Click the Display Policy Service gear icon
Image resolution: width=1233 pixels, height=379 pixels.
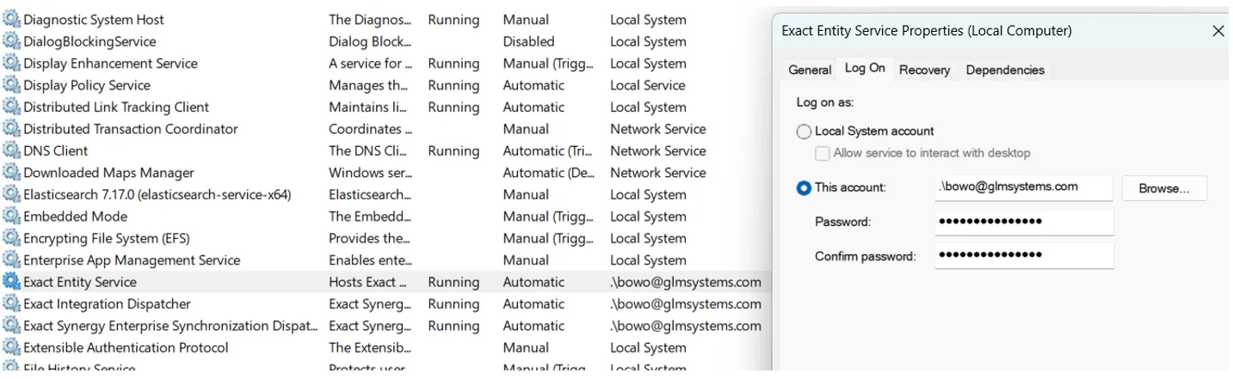click(11, 85)
